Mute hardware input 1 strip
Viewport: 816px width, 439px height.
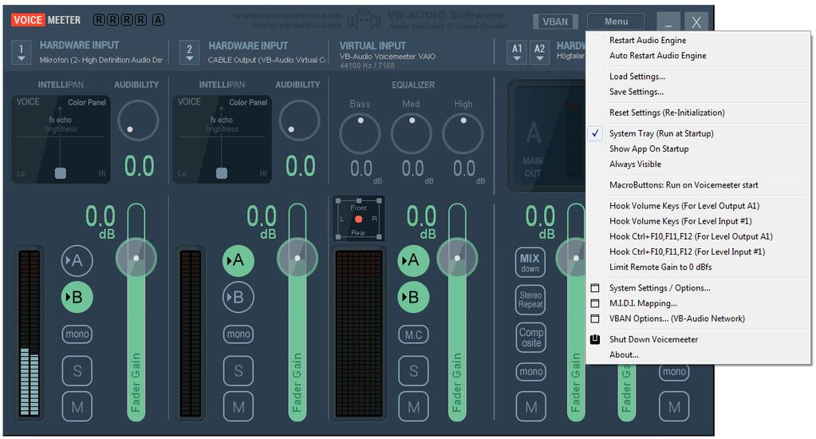77,407
